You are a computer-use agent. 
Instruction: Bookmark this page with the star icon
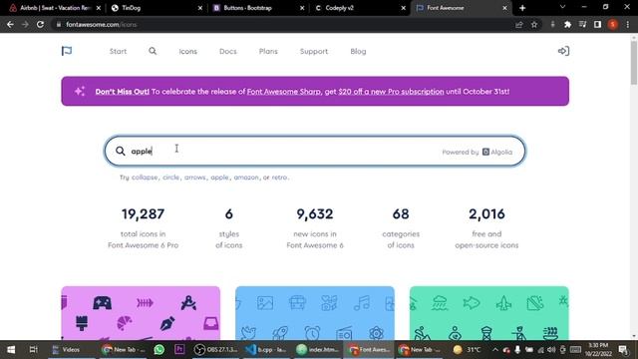tap(534, 25)
